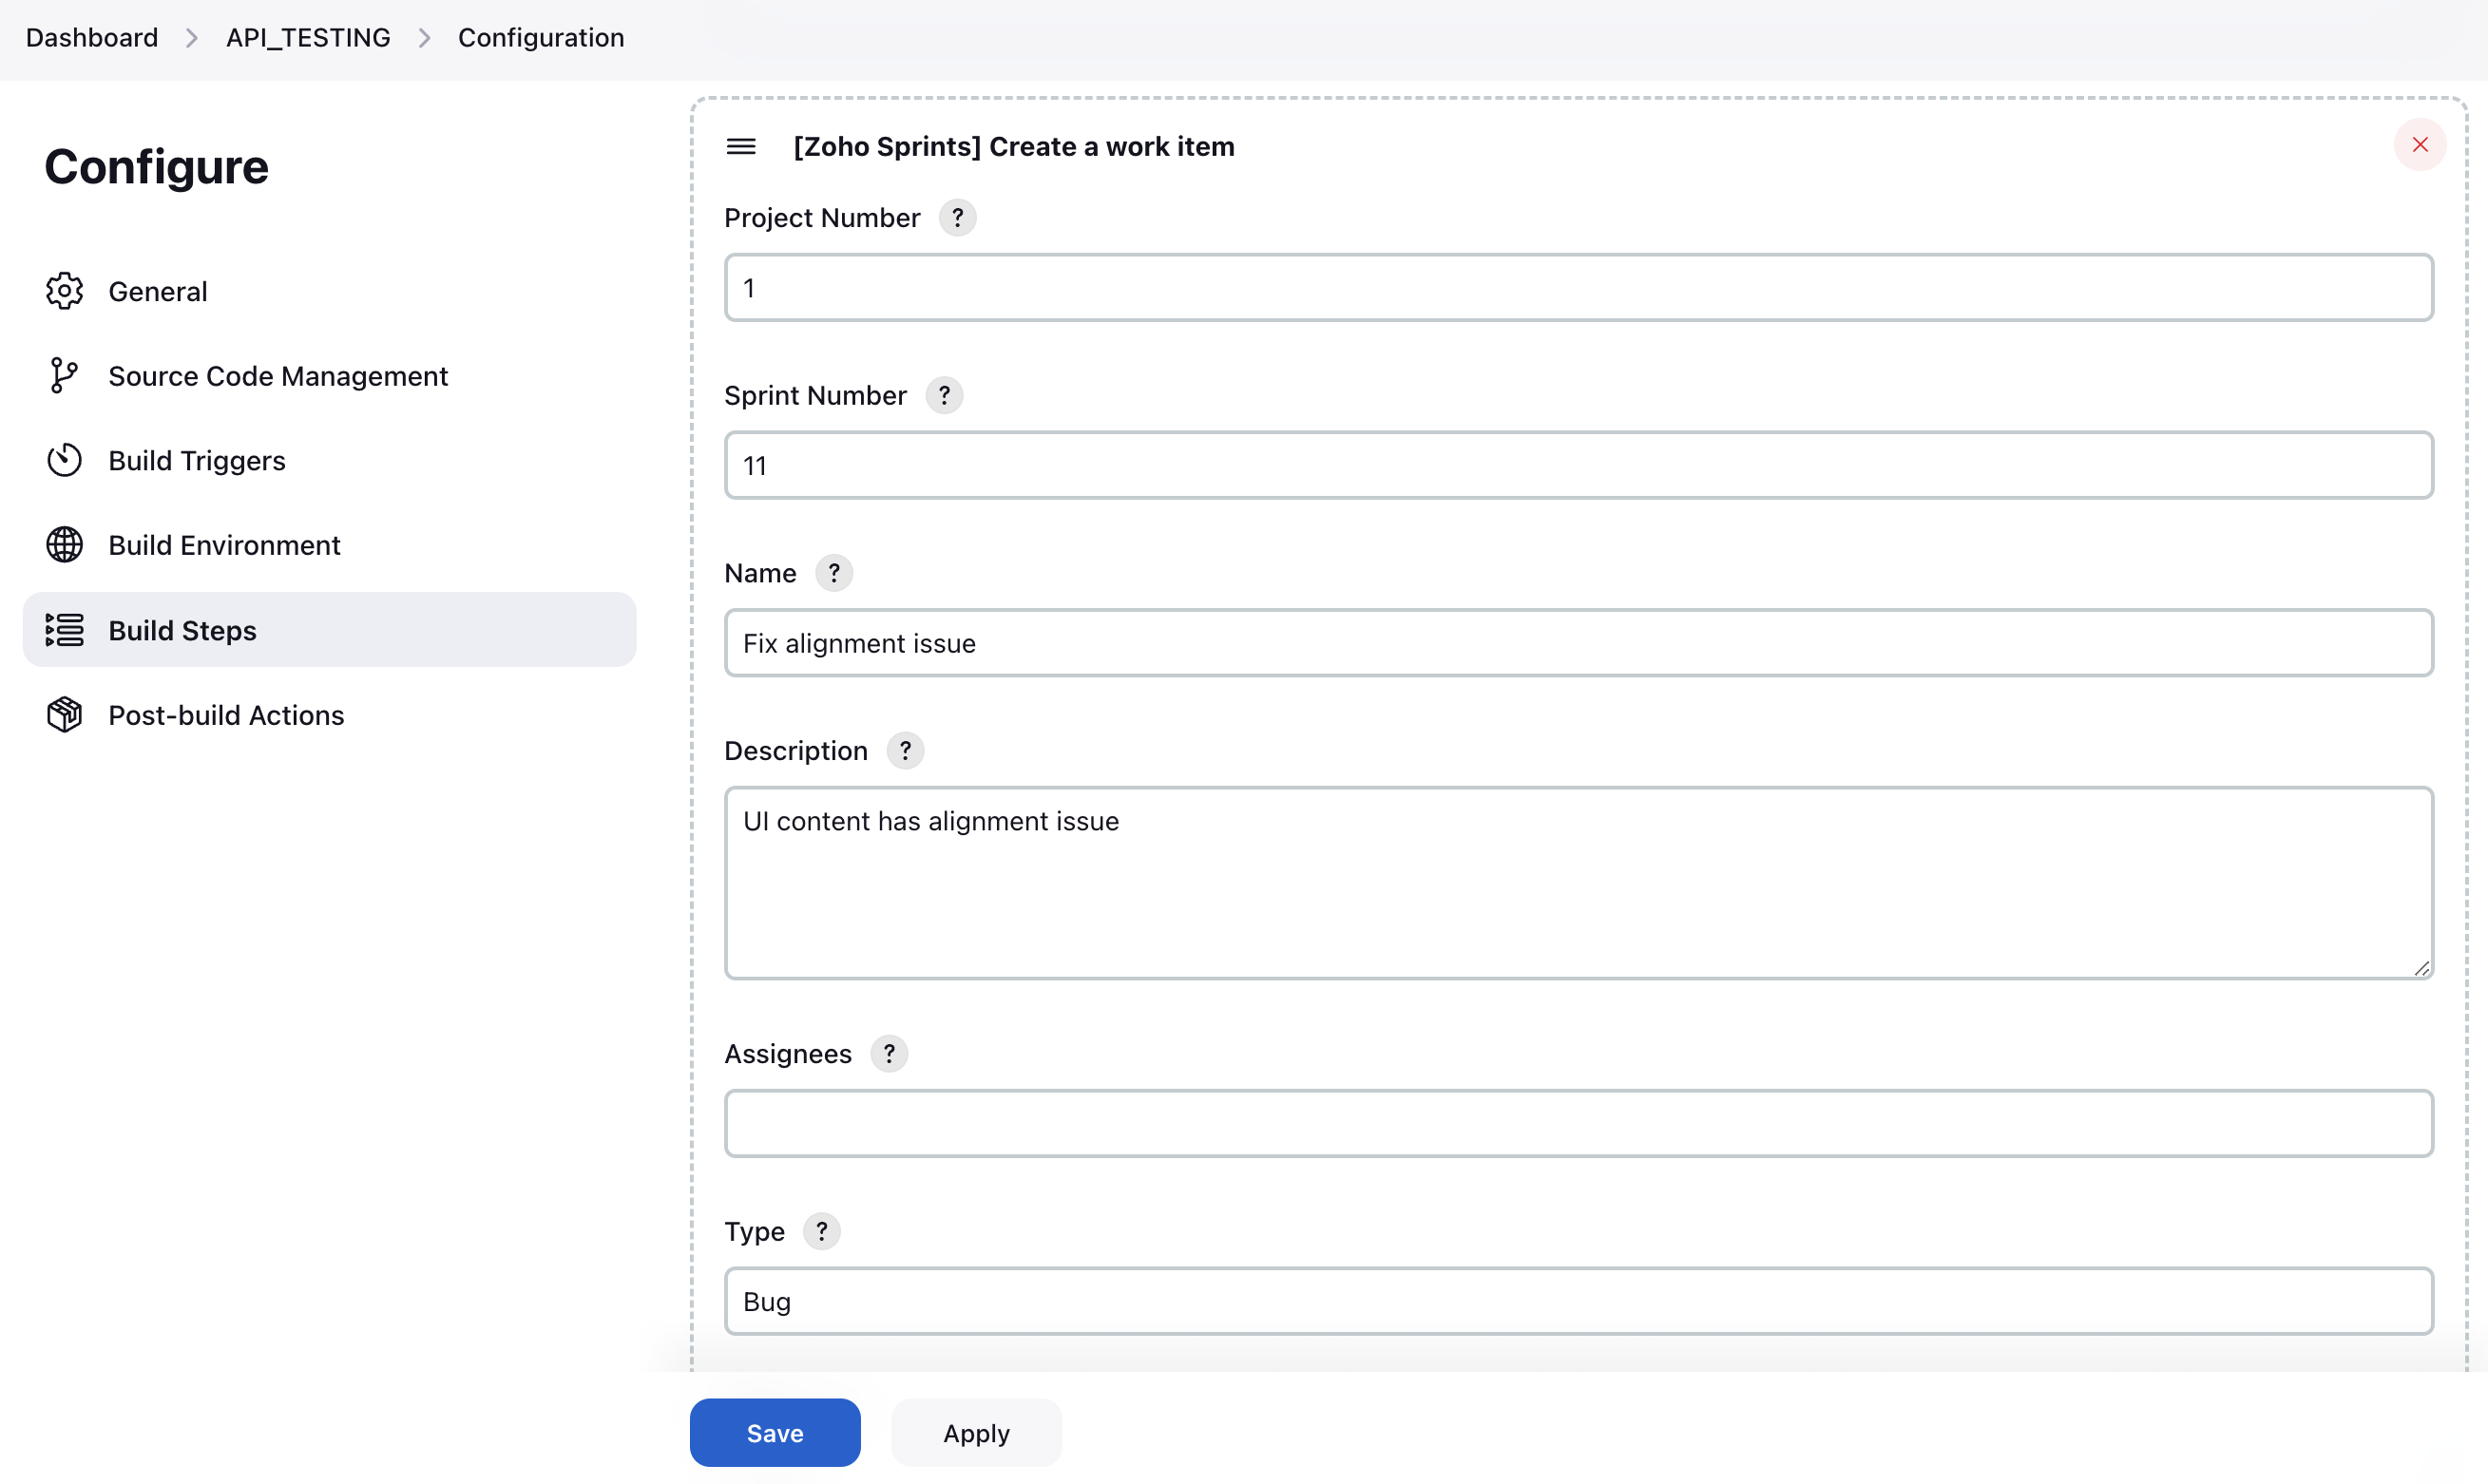This screenshot has height=1484, width=2488.
Task: Click the Post-build Actions package icon
Action: [64, 715]
